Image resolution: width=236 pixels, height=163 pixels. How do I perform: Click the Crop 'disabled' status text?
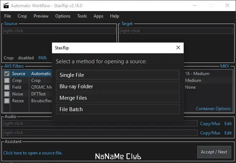[x=26, y=58]
